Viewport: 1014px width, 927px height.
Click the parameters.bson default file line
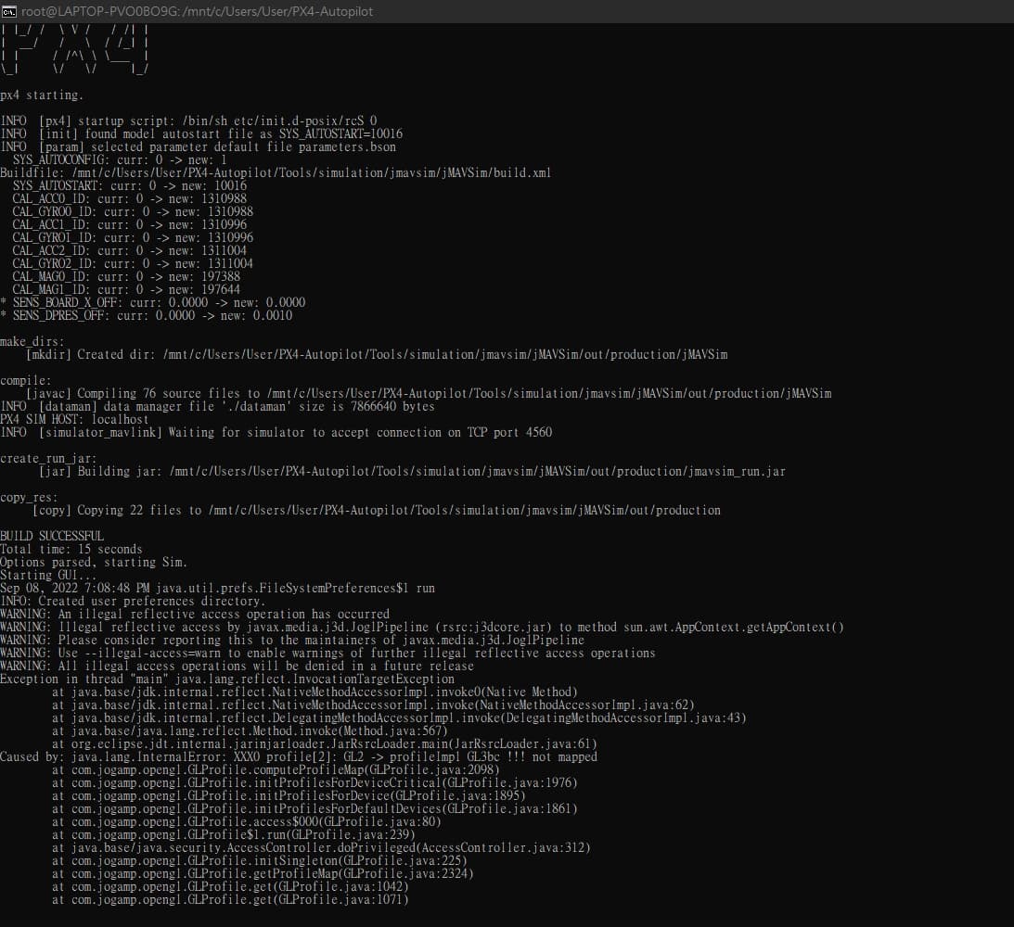point(199,147)
